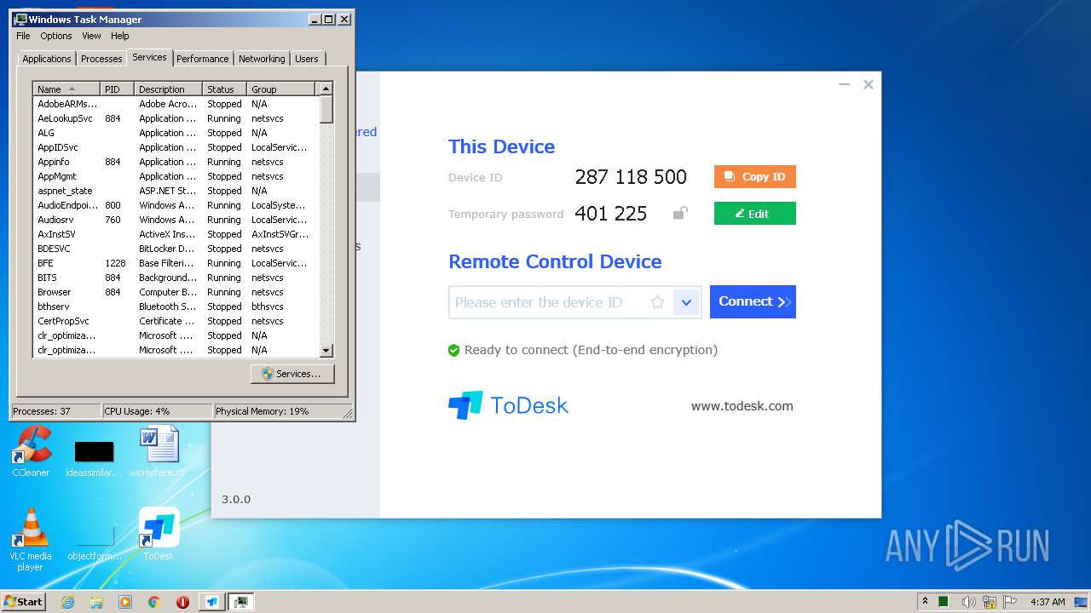Open Windows Explorer folder from the taskbar
Screen dimensions: 1091x613
click(x=96, y=602)
